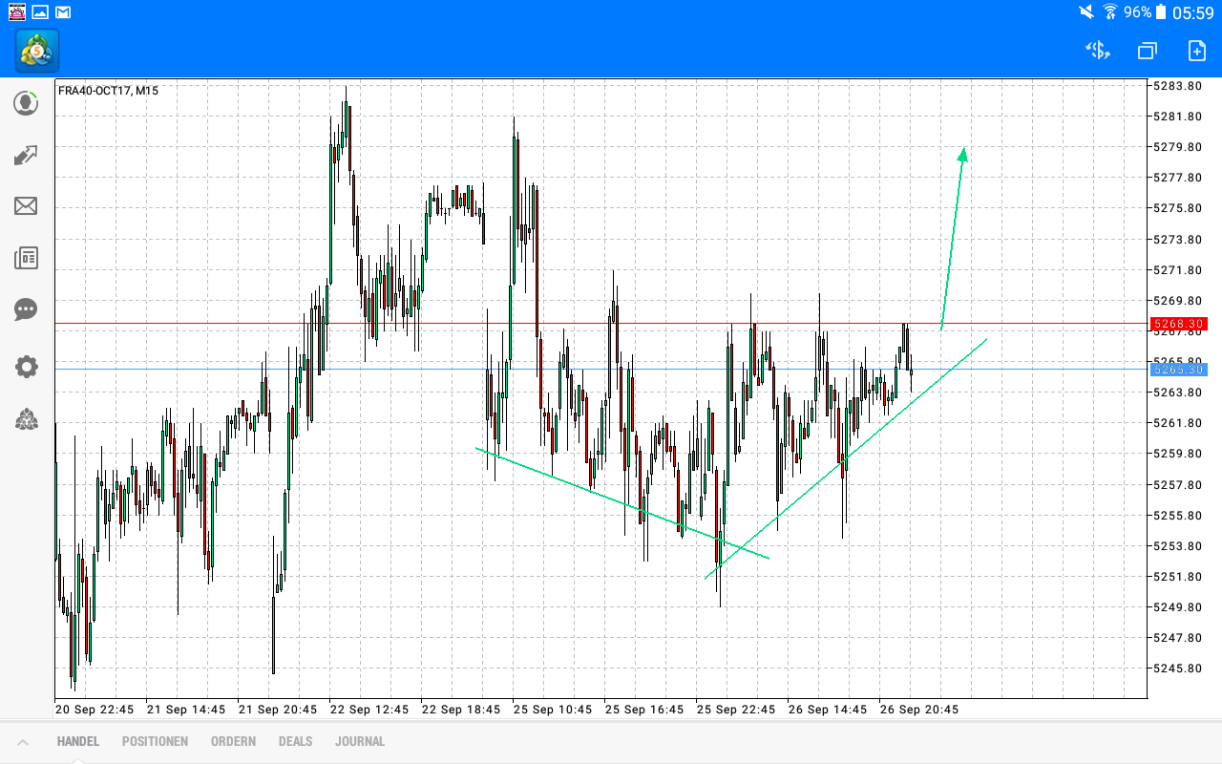This screenshot has height=764, width=1222.
Task: Tap the MetaTrader app logo
Action: pos(36,51)
